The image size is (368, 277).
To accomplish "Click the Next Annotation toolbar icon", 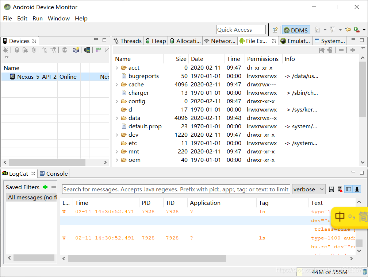I will (x=317, y=30).
